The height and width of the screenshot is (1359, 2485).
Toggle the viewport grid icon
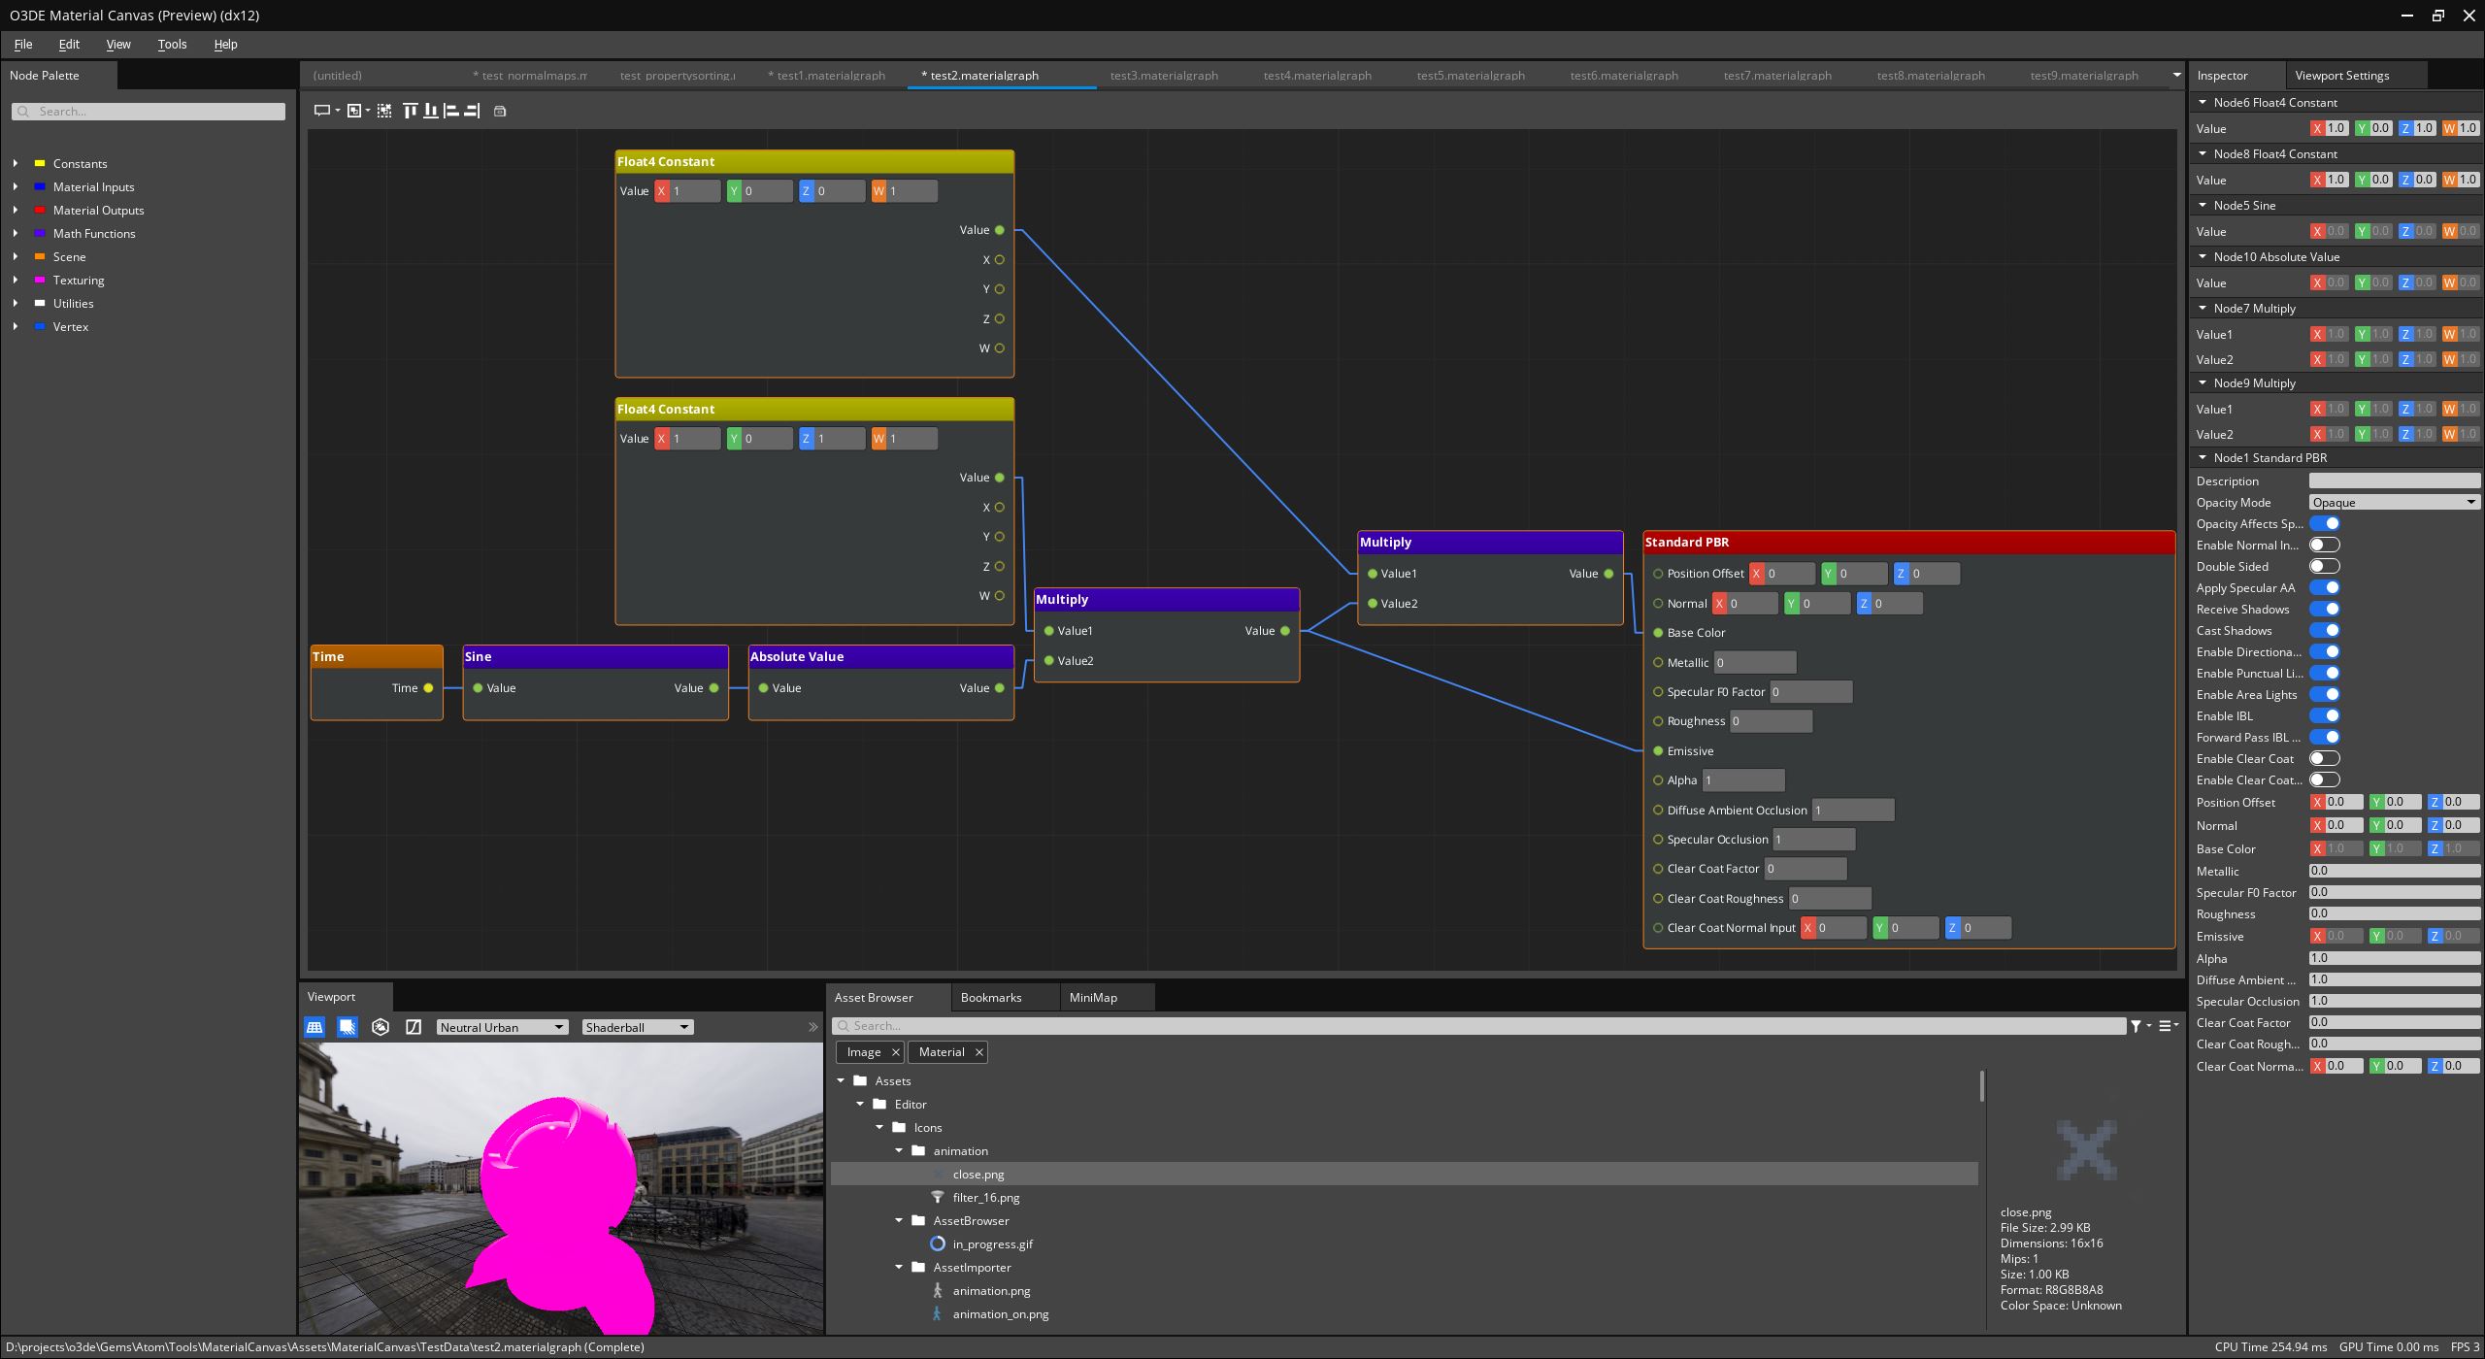315,1027
